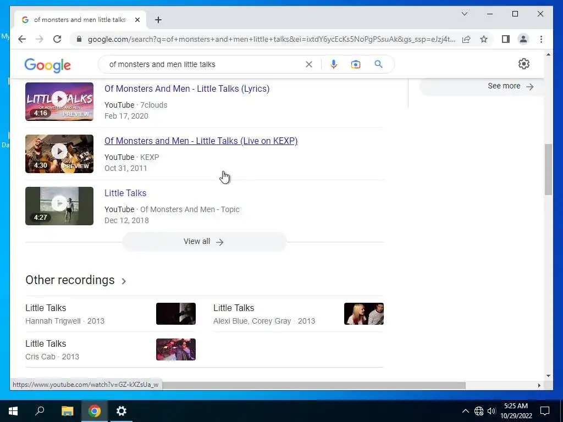This screenshot has height=422, width=563.
Task: Click the 'View all' videos button
Action: [204, 242]
